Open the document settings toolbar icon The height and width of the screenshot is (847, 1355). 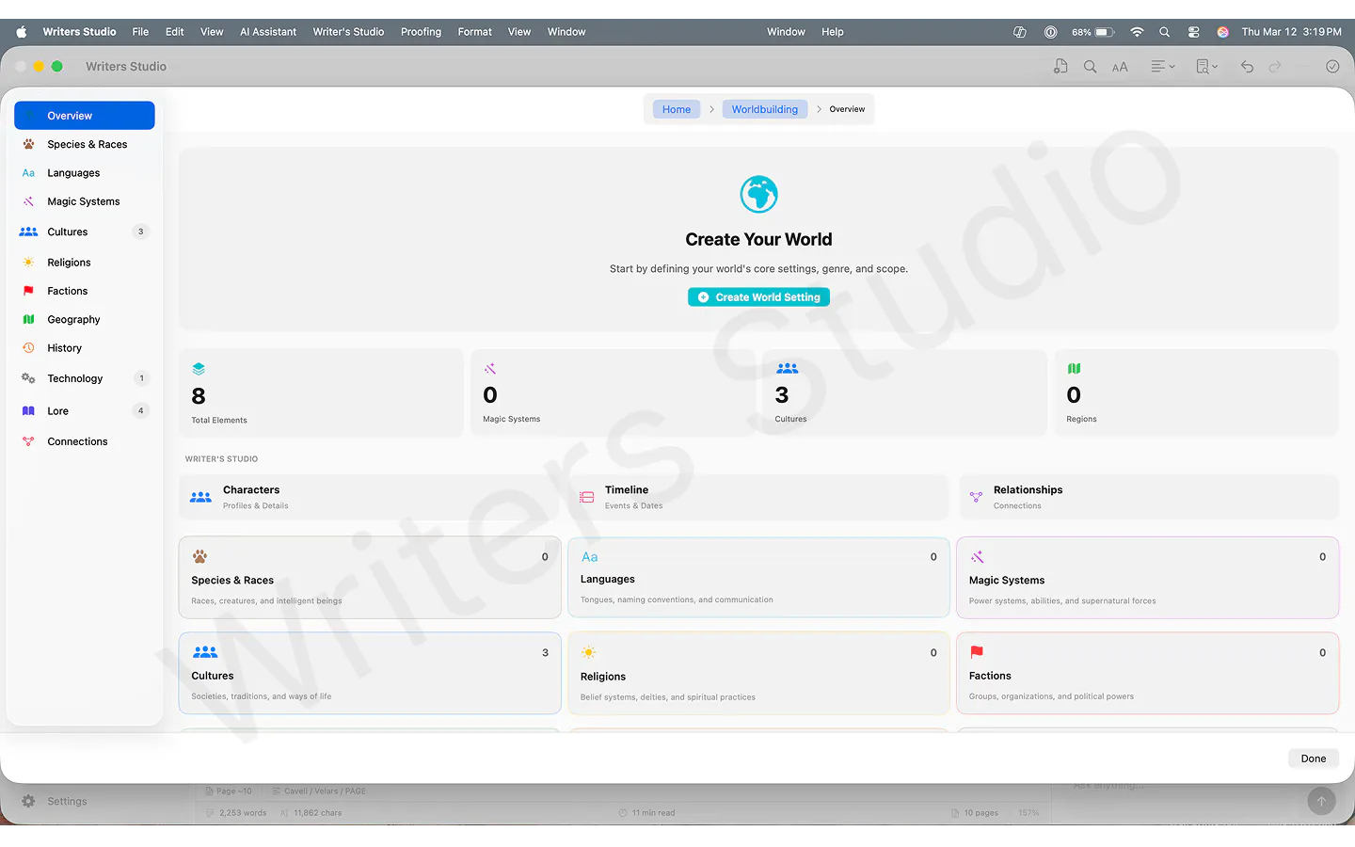click(x=1060, y=67)
